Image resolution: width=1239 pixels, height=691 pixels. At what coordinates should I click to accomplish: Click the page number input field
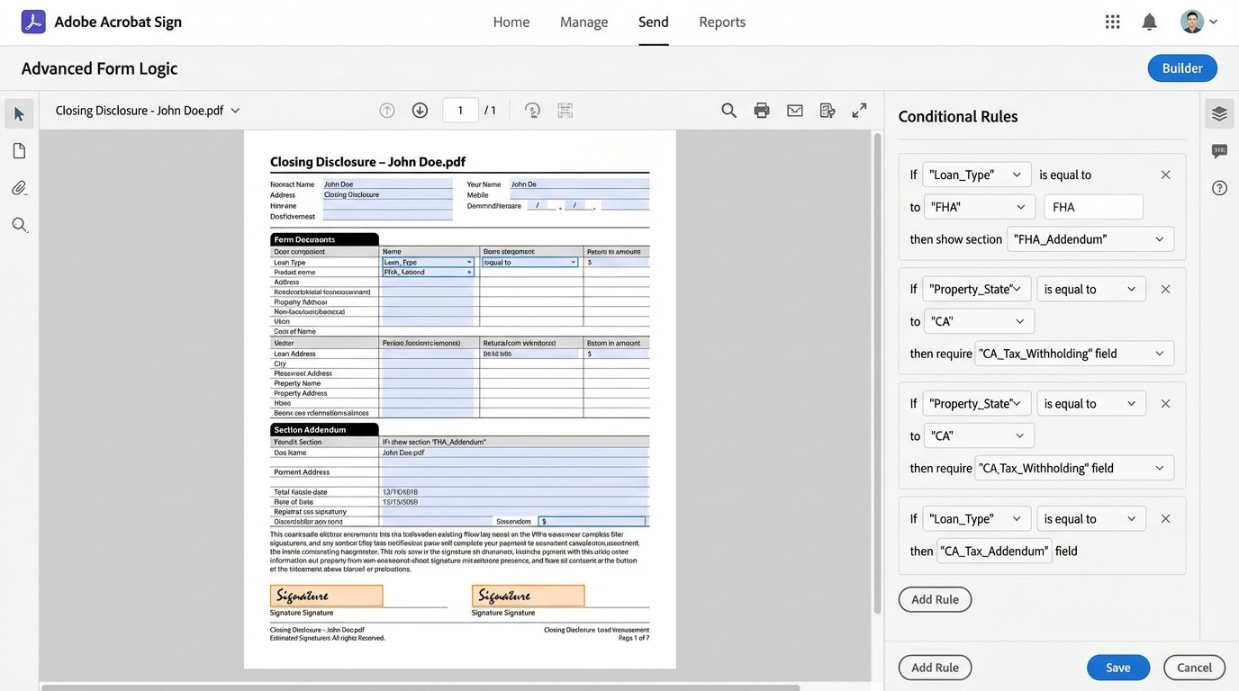[460, 110]
